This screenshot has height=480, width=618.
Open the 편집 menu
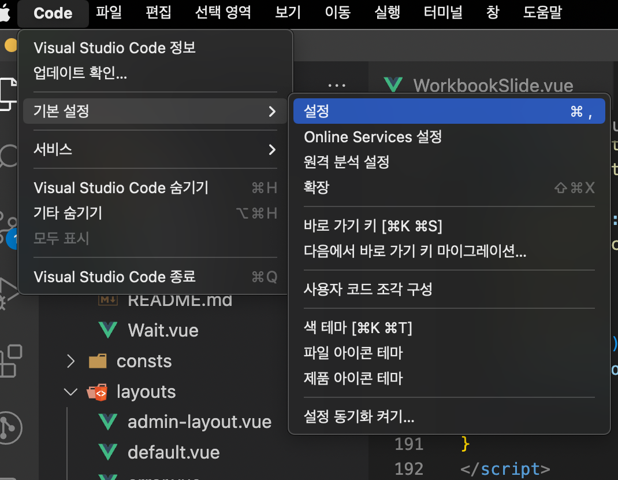pyautogui.click(x=158, y=12)
